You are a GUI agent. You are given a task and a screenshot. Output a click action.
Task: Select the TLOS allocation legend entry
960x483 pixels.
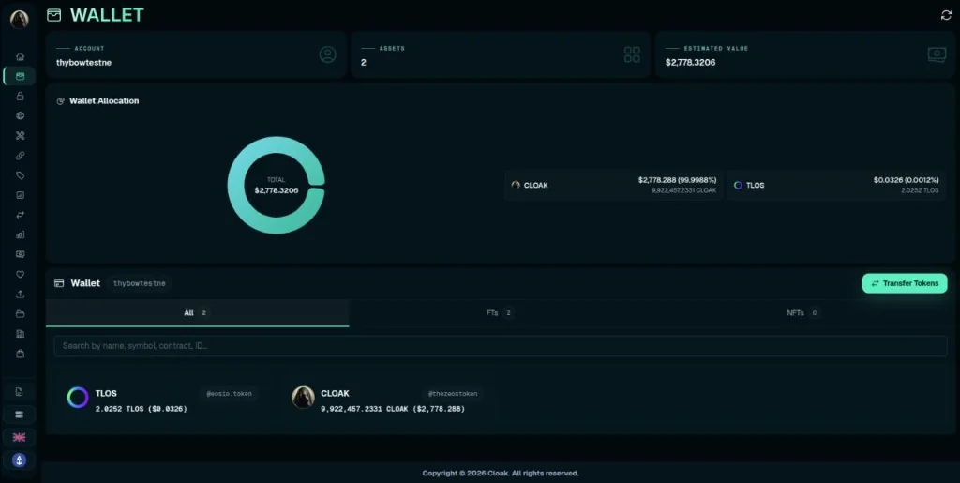[x=836, y=186]
